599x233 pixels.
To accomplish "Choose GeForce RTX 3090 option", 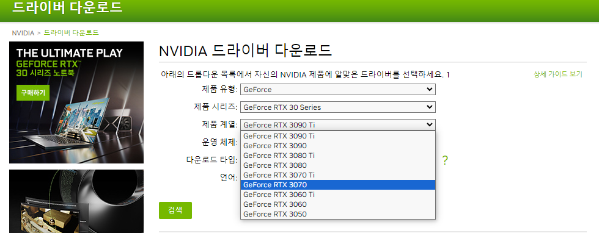I will coord(337,146).
